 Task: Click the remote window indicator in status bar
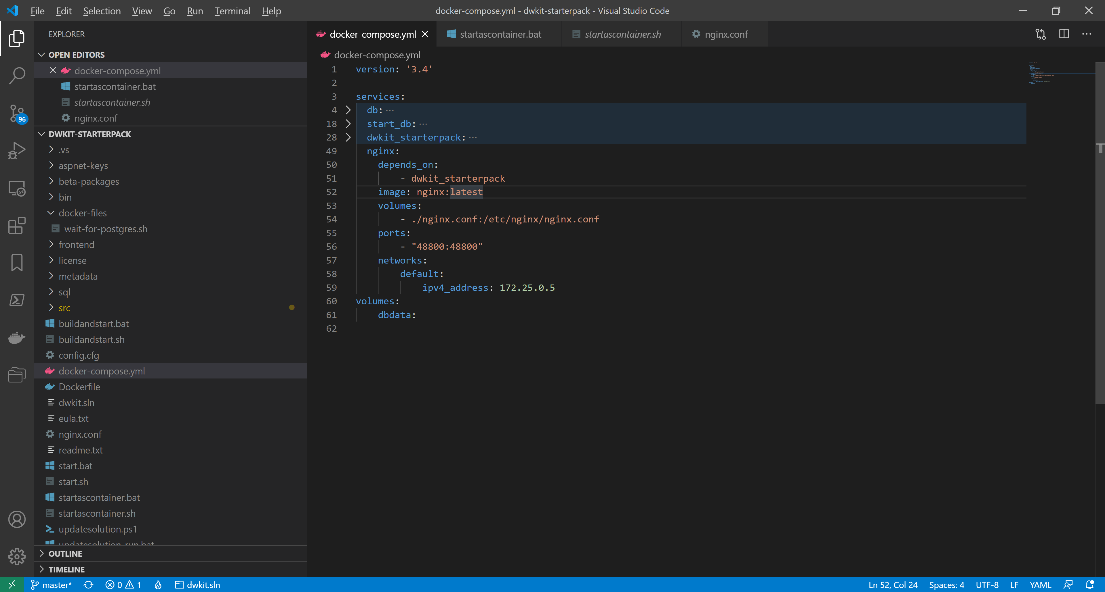point(12,584)
